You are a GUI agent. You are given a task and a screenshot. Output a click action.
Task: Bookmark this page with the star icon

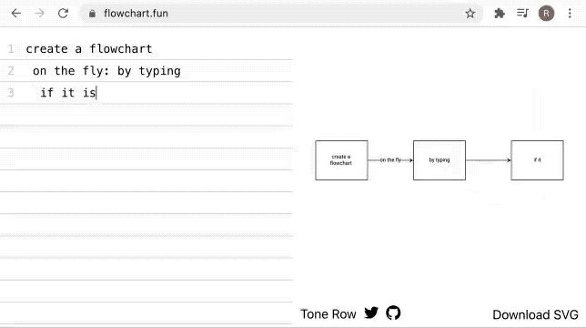point(470,14)
